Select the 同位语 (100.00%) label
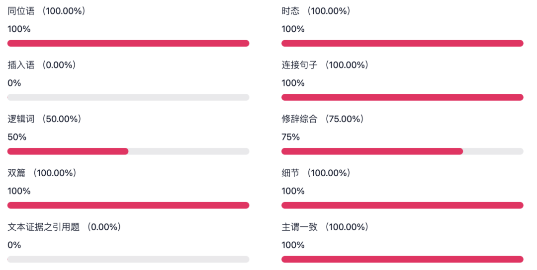Screen dimensions: 537x270 pyautogui.click(x=47, y=11)
